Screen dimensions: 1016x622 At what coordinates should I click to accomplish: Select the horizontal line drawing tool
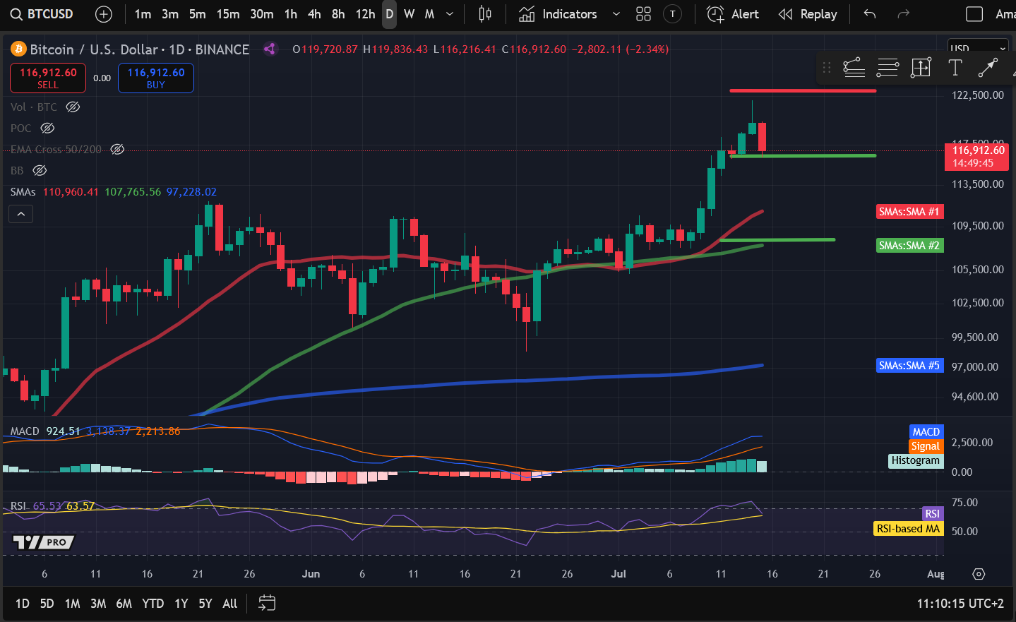click(x=887, y=68)
